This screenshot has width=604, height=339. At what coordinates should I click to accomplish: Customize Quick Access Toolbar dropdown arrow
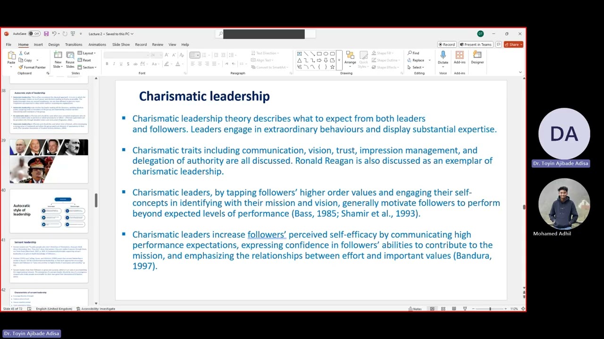point(81,34)
